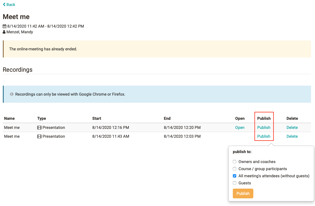Select the End column header

click(167, 118)
